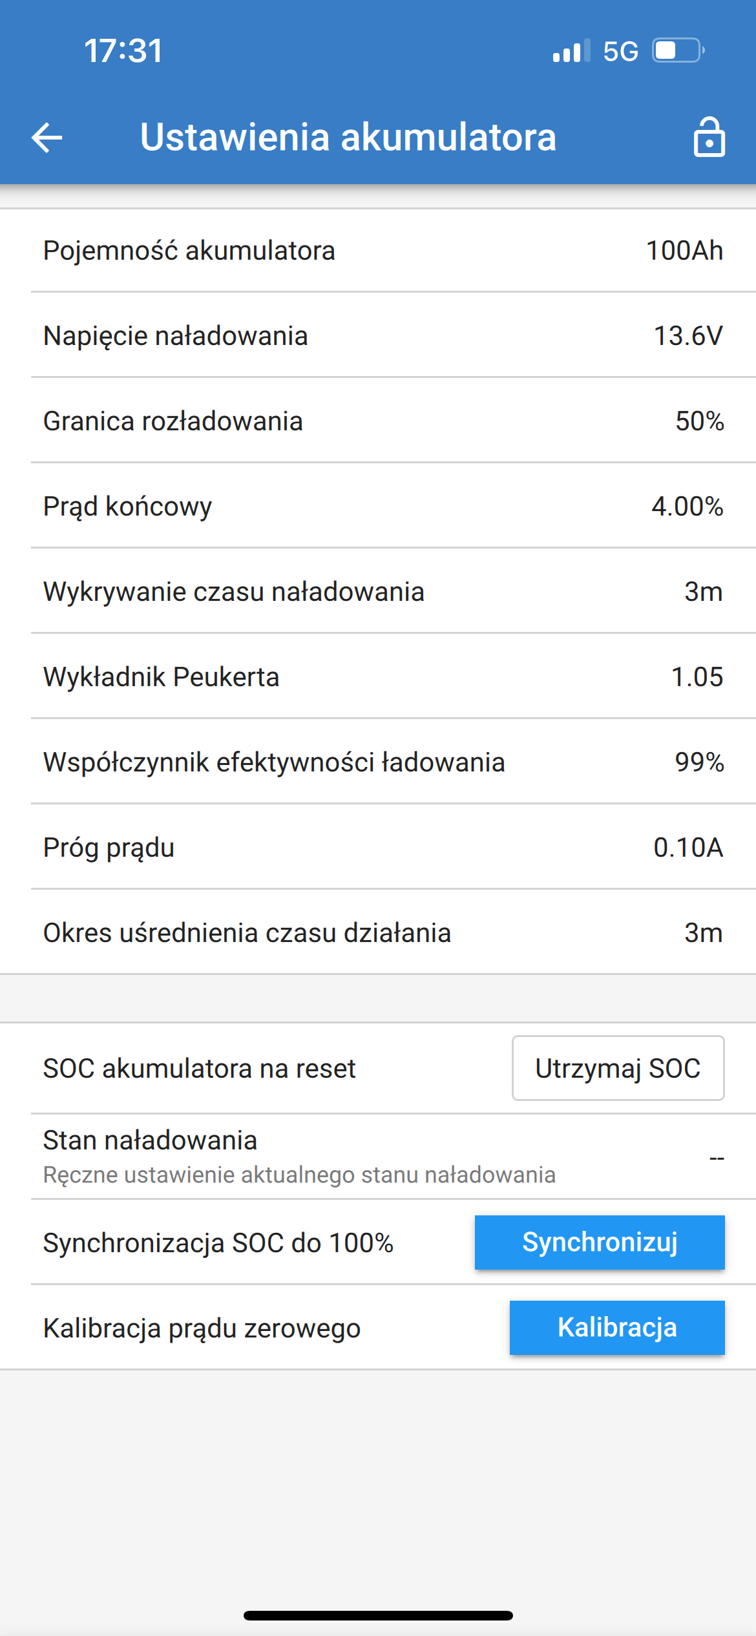Screen dimensions: 756x1636
Task: Tap the 17:31 clock in status bar
Action: click(x=123, y=51)
